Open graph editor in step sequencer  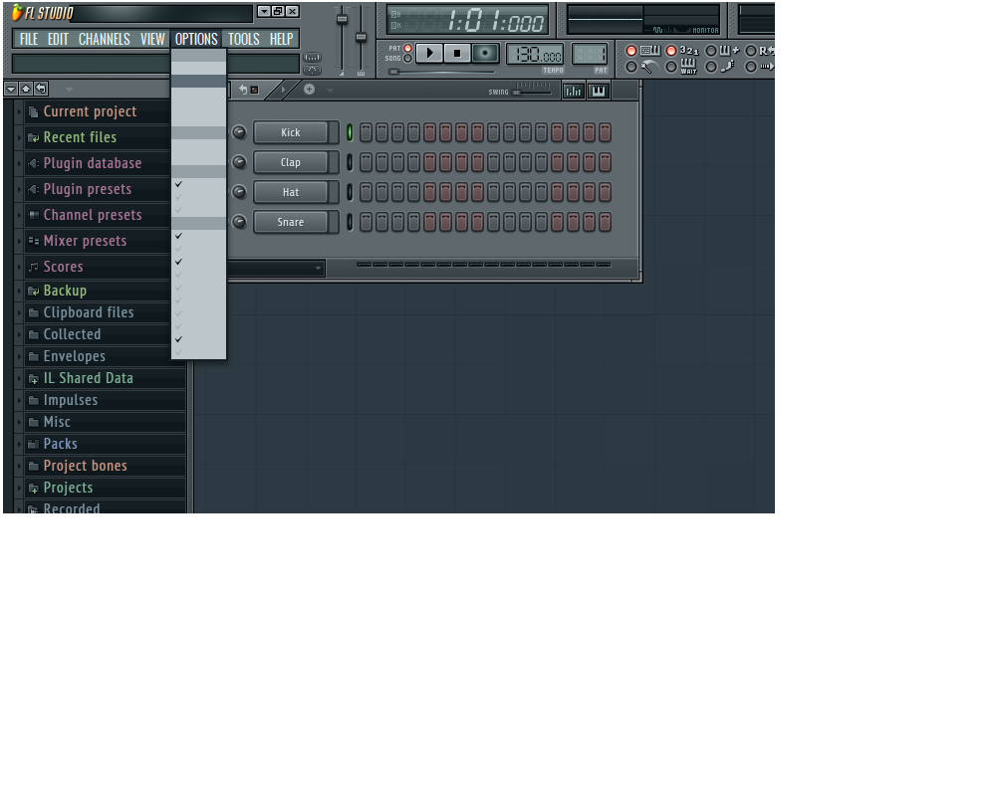coord(574,92)
